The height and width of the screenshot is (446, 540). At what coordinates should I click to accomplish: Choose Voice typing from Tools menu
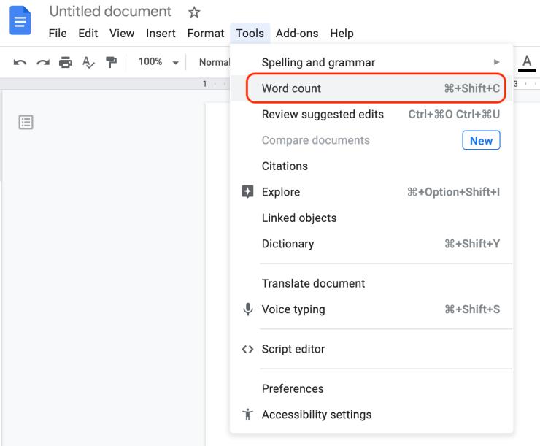tap(371, 309)
